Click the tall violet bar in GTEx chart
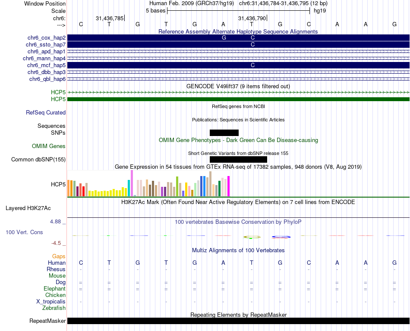 click(x=132, y=183)
